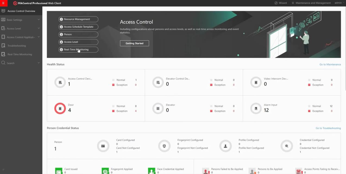Screen dimensions: 346x174
Task: Click the pin icon at sidebar bottom
Action: tap(3, 170)
